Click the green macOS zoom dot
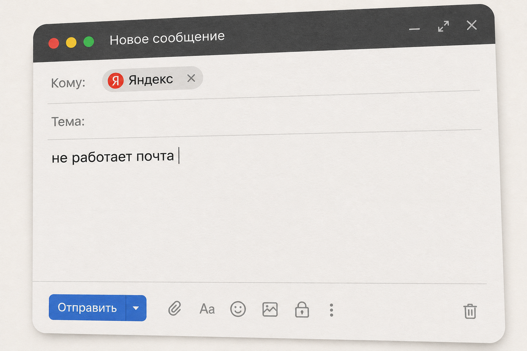Image resolution: width=527 pixels, height=351 pixels. (89, 42)
